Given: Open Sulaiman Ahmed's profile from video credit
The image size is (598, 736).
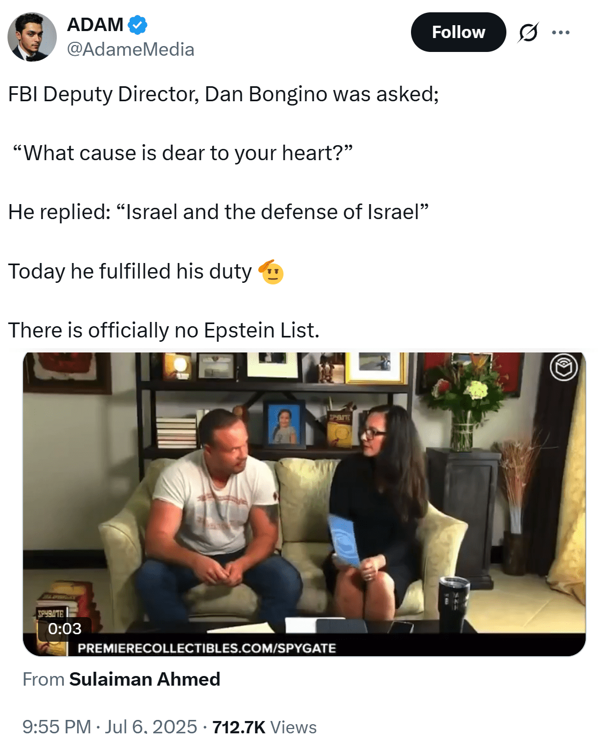Looking at the screenshot, I should coord(145,679).
